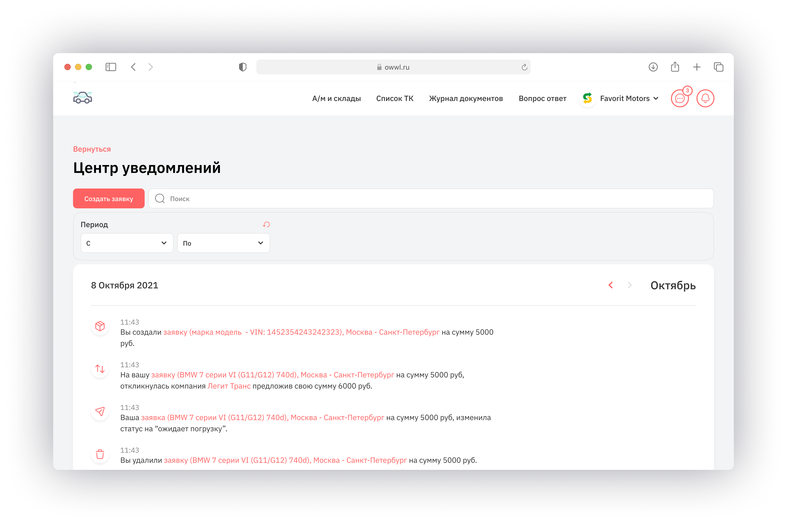
Task: Click the 'Период' filter label
Action: click(x=94, y=225)
